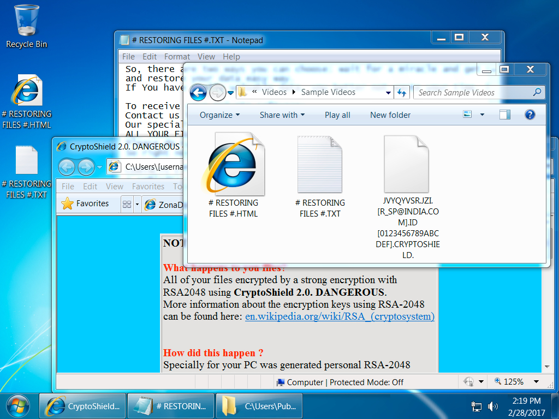Click the Protected Mode Off status text

click(x=366, y=382)
